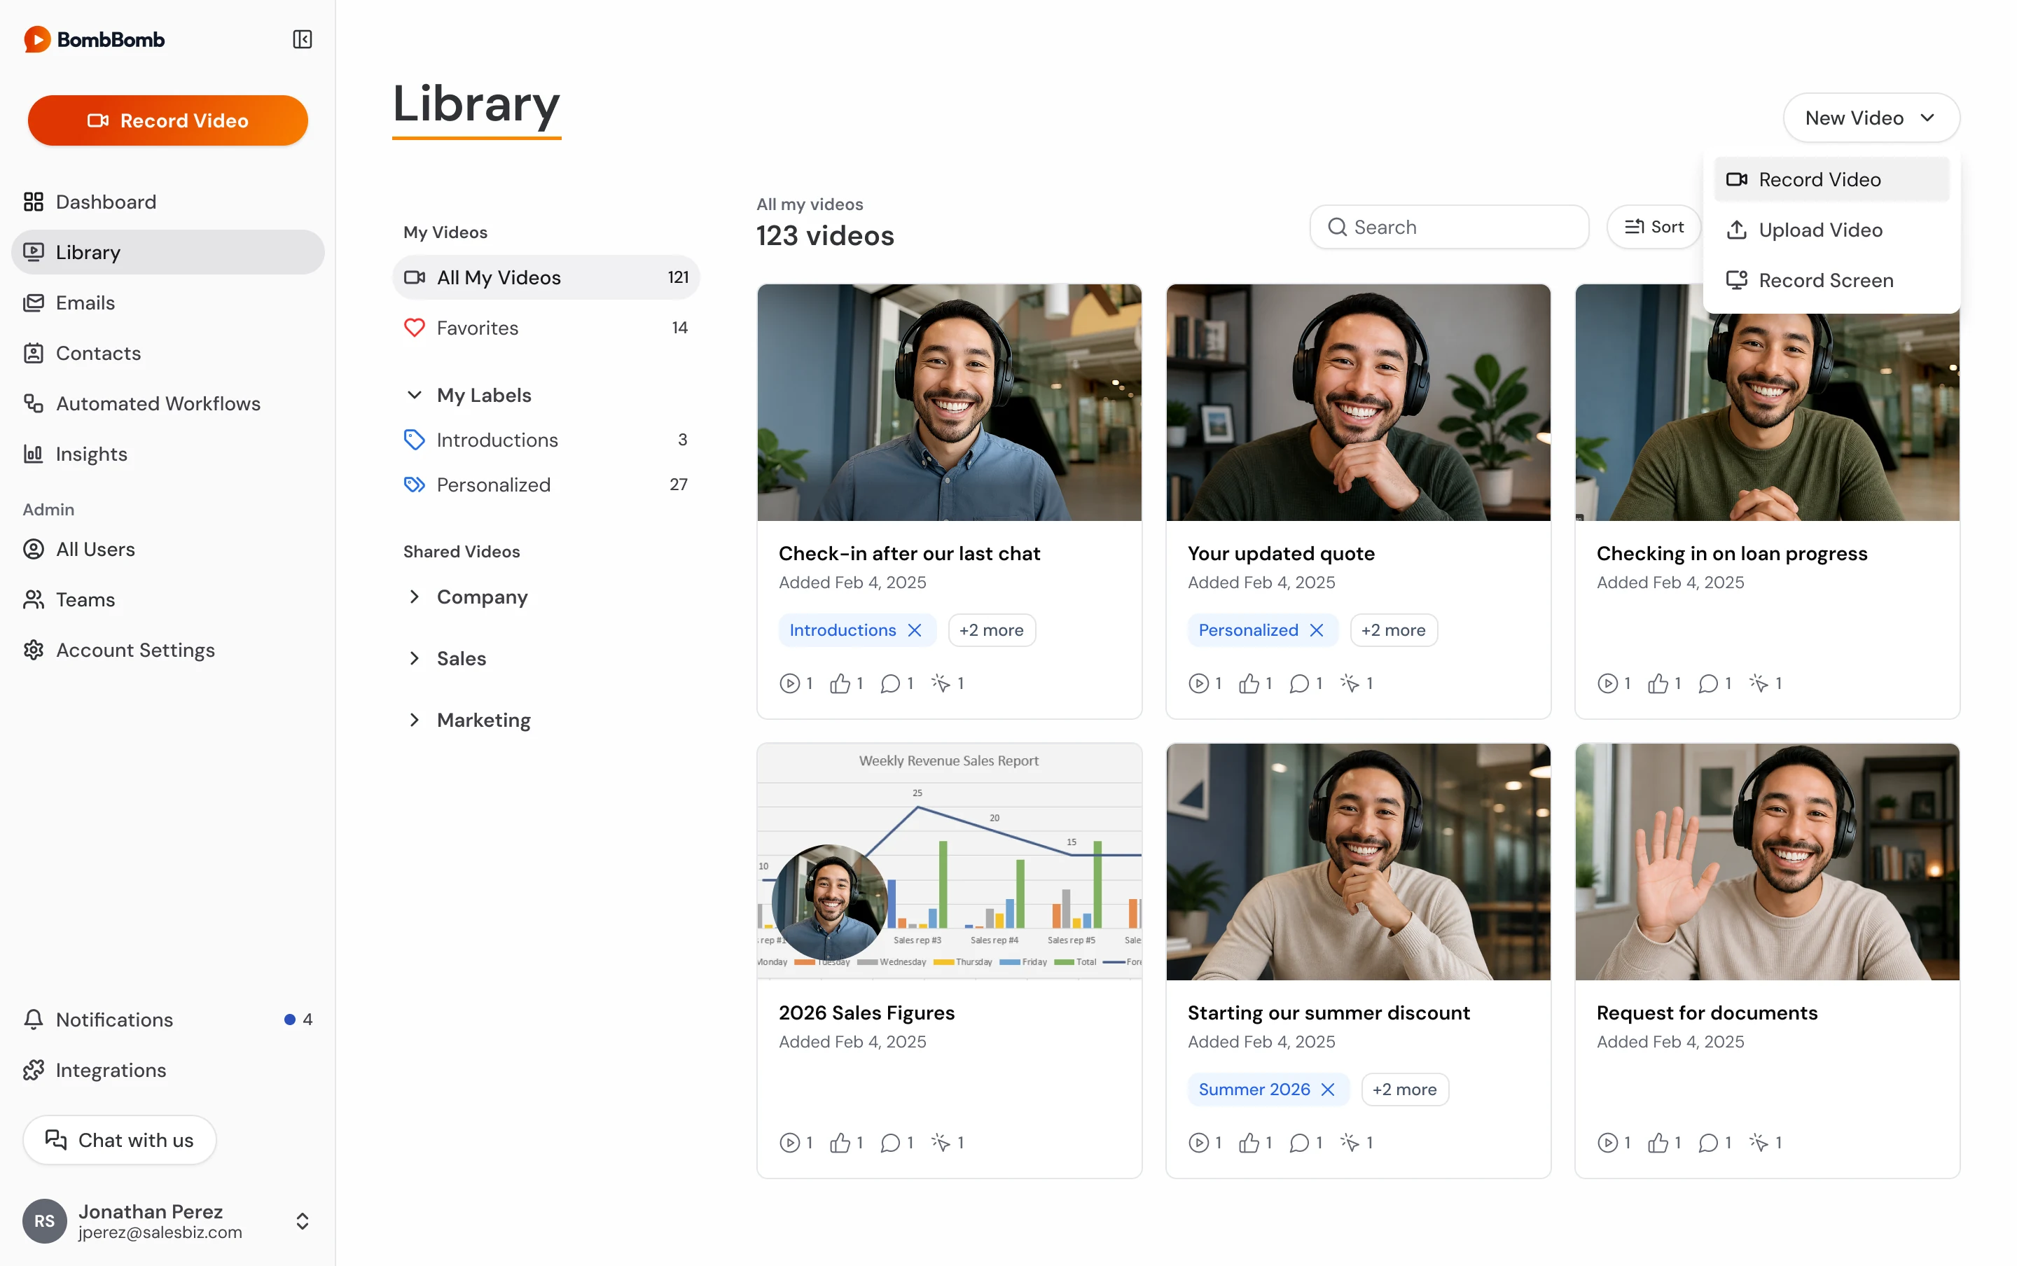Click the likes thumbs-up icon on Your updated quote

click(x=1249, y=683)
